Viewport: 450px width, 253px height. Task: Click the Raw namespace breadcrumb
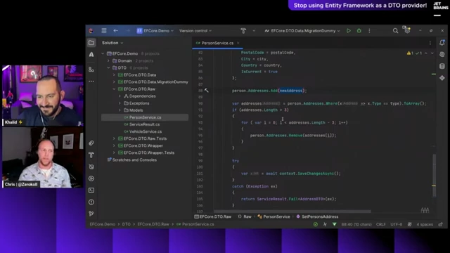coord(245,216)
